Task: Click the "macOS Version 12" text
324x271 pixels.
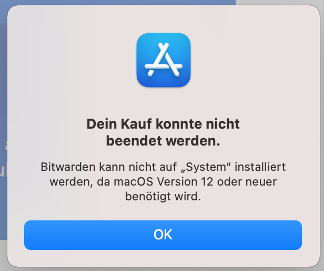Action: pos(164,182)
